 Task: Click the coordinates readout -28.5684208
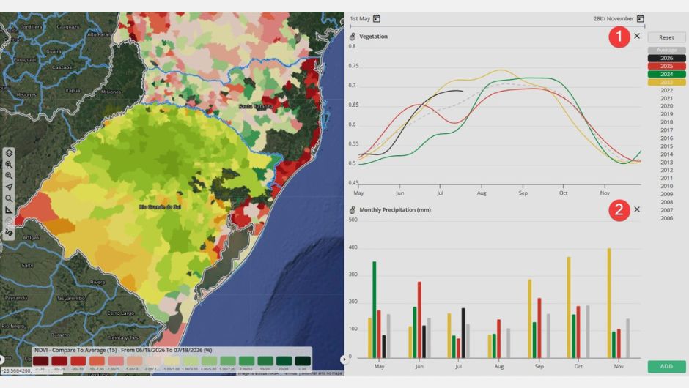[16, 371]
